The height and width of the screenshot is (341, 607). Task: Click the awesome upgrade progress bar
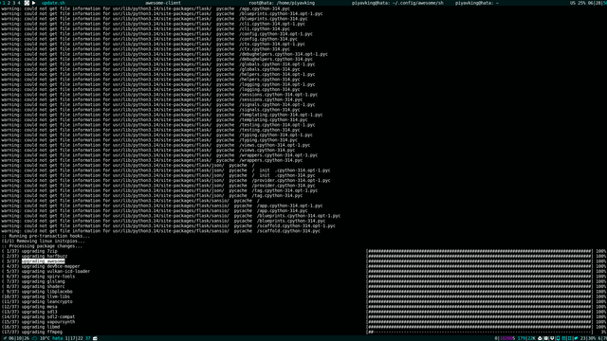tap(479, 261)
